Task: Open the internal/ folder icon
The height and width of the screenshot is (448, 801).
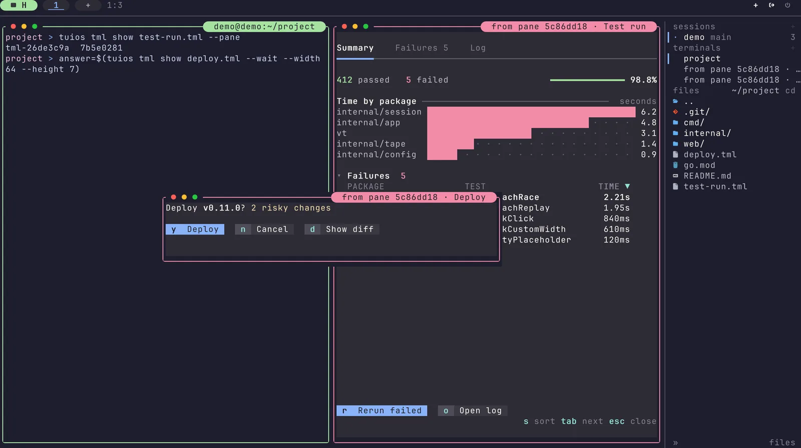Action: click(675, 133)
